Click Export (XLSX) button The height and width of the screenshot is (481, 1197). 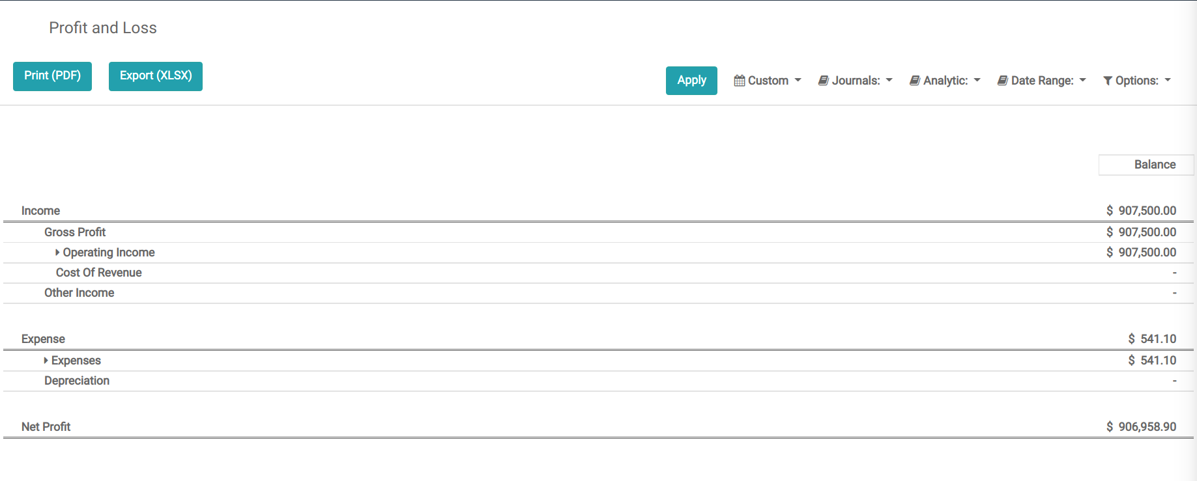[x=156, y=76]
